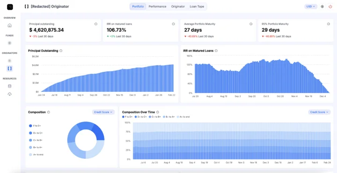Click the database icon under Resources

tap(9, 86)
